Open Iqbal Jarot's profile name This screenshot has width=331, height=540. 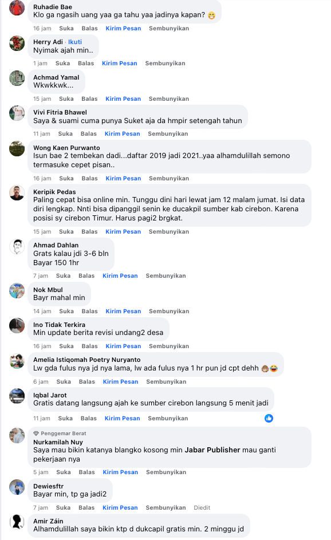50,395
